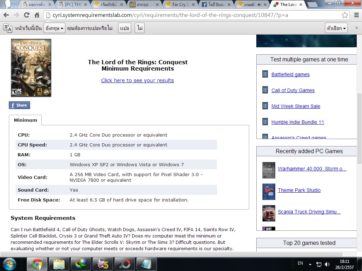Click the Scania Truck game thumbnail
Viewport: 362px width, 271px height.
click(269, 213)
